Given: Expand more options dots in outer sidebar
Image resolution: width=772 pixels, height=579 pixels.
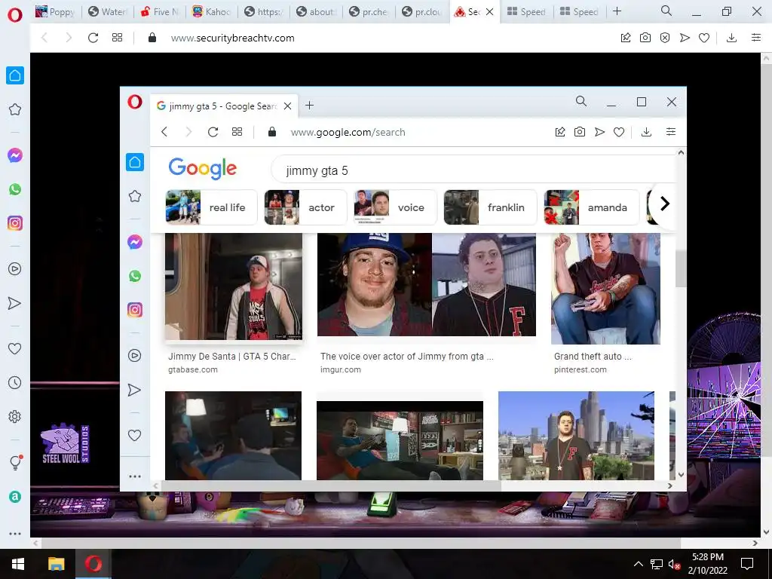Looking at the screenshot, I should point(15,533).
